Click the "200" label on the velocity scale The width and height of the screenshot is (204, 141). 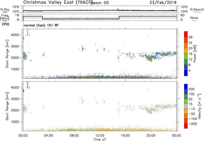click(192, 89)
